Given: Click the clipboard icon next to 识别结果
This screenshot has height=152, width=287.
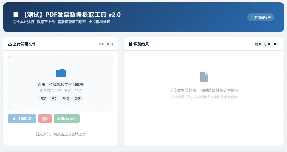Looking at the screenshot, I should 130,44.
